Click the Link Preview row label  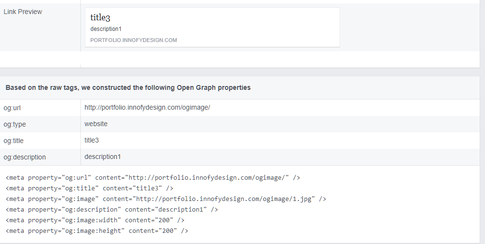pyautogui.click(x=23, y=12)
